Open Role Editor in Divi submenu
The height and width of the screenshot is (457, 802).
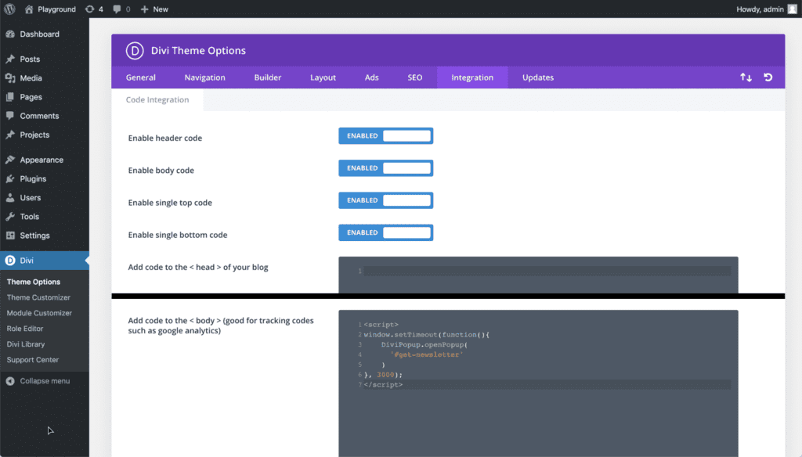coord(25,329)
